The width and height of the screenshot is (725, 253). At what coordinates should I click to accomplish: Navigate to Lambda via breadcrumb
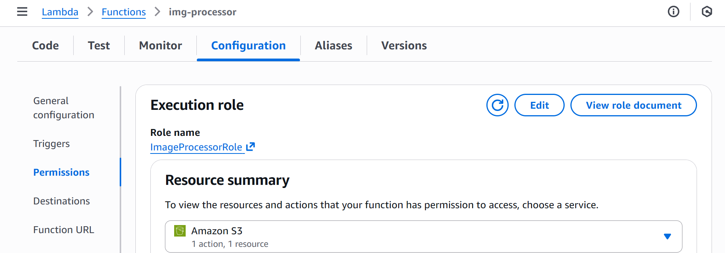pyautogui.click(x=60, y=12)
